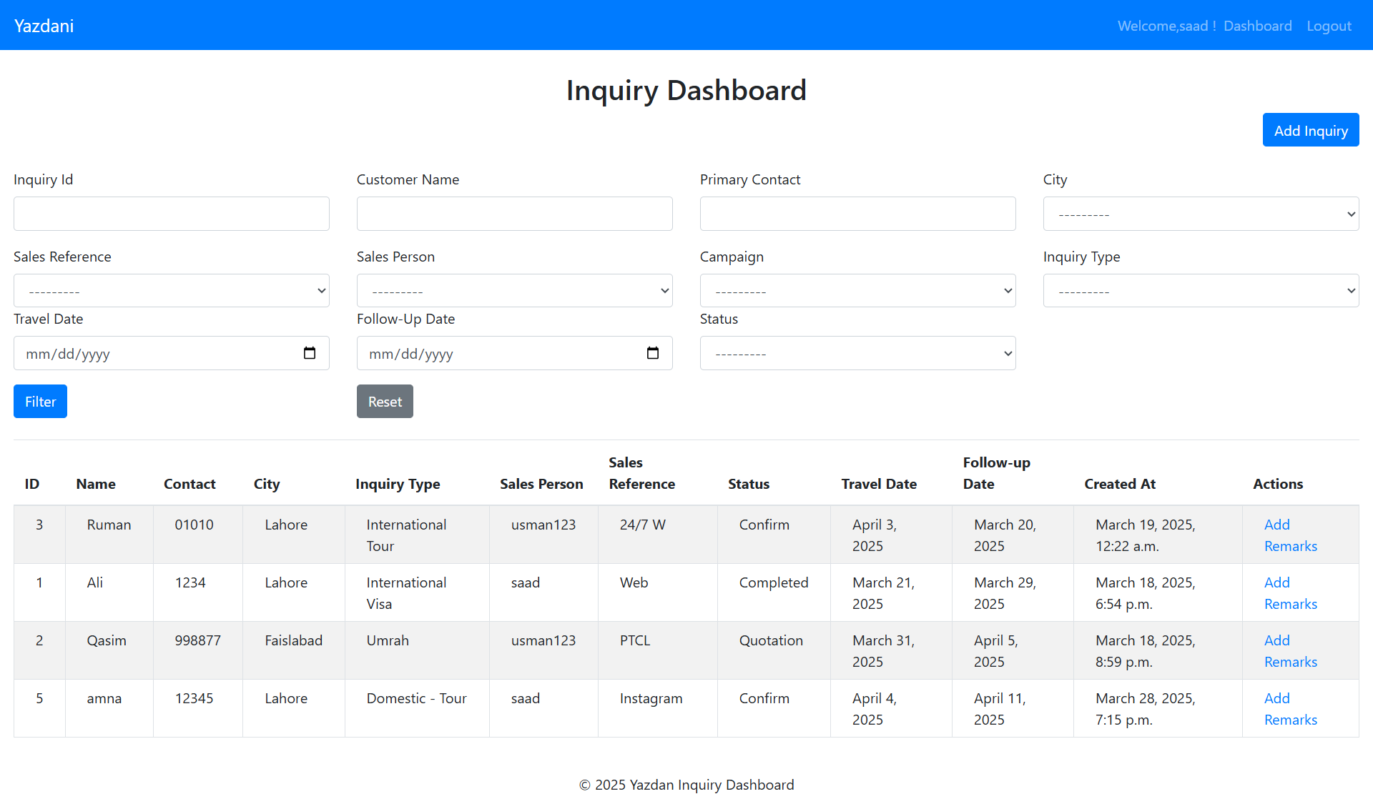Expand the Sales Person dropdown
1373x809 pixels.
point(515,291)
